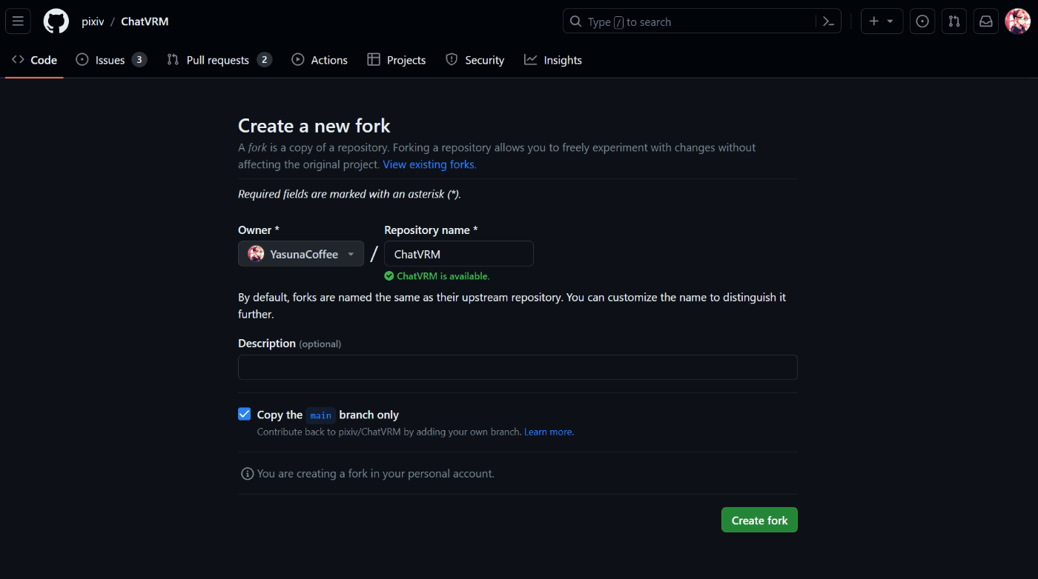Click the 'Create fork' button
Viewport: 1038px width, 579px height.
tap(759, 520)
